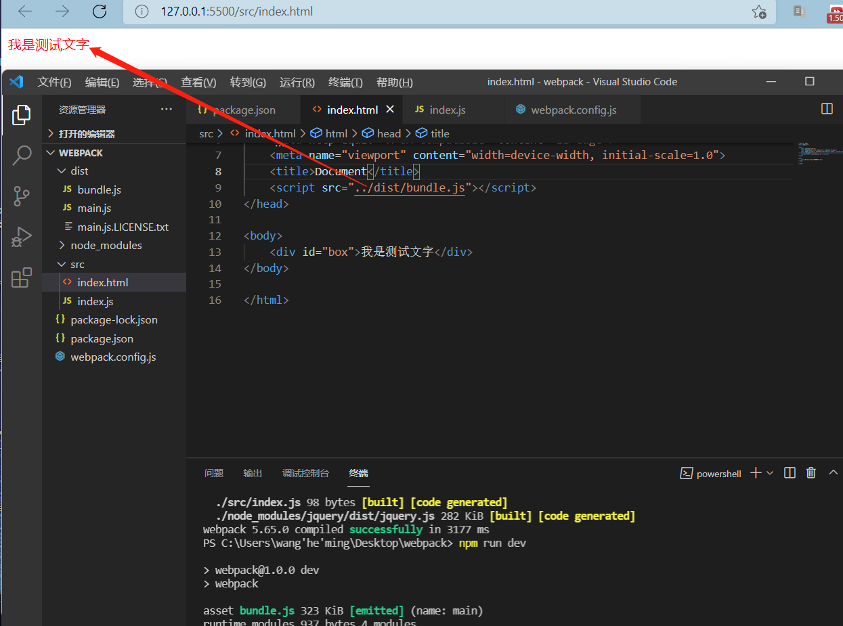View site information icon in address bar
This screenshot has height=626, width=843.
[x=142, y=12]
